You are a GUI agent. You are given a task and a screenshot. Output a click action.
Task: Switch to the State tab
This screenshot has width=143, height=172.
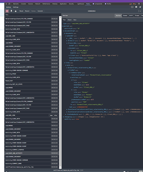pos(125,15)
